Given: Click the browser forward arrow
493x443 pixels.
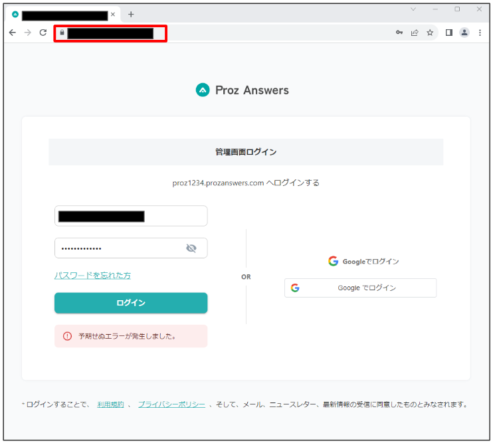Looking at the screenshot, I should click(x=28, y=33).
